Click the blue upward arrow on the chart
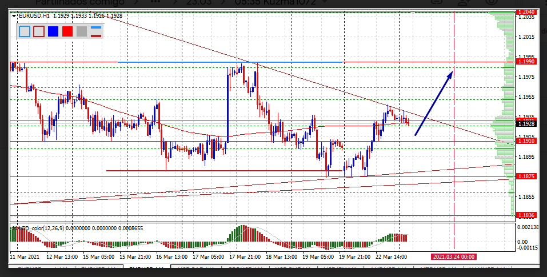This screenshot has width=547, height=277. coord(434,102)
